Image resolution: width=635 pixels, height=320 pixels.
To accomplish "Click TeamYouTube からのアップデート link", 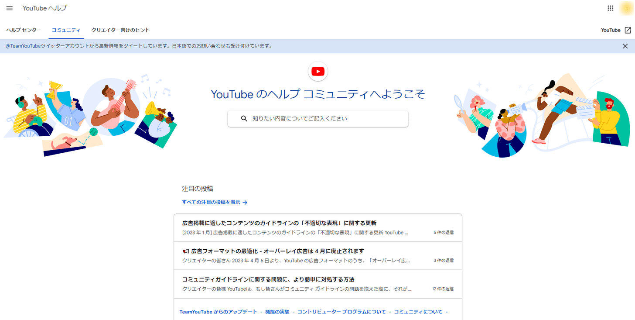I will click(x=218, y=312).
